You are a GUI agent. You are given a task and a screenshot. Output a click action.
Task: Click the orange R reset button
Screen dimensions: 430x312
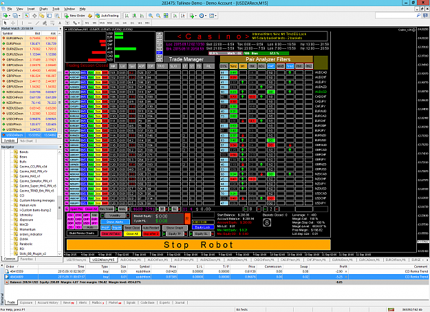pos(188,218)
